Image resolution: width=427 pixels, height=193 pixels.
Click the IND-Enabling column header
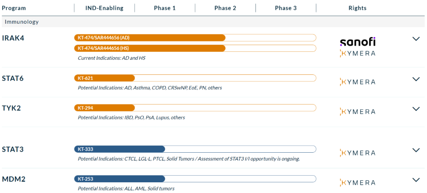(104, 8)
